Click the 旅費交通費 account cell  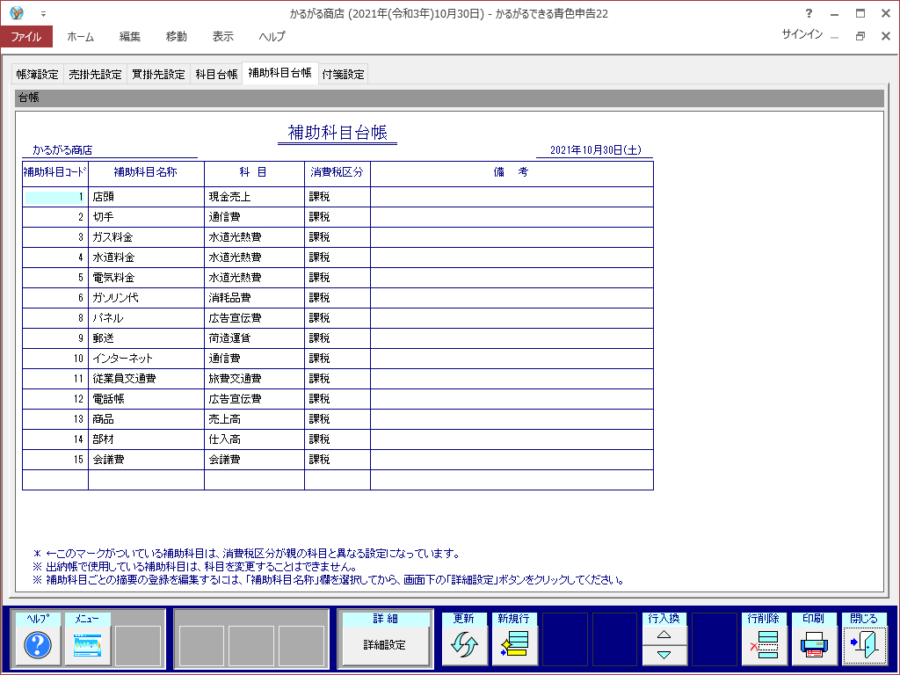254,378
